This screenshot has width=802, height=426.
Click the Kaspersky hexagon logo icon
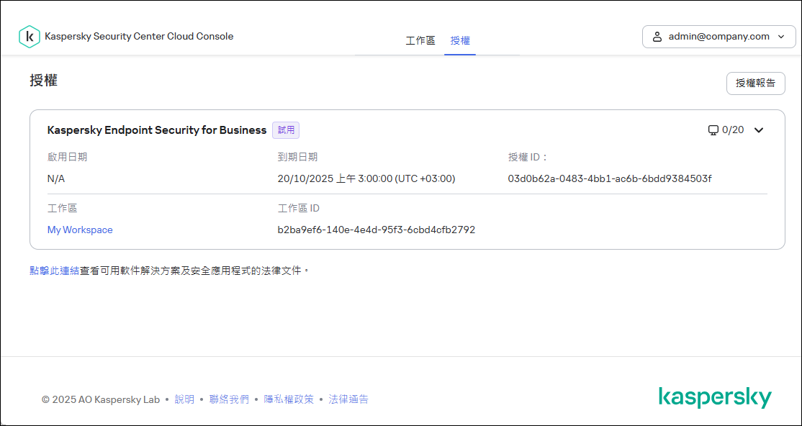29,37
